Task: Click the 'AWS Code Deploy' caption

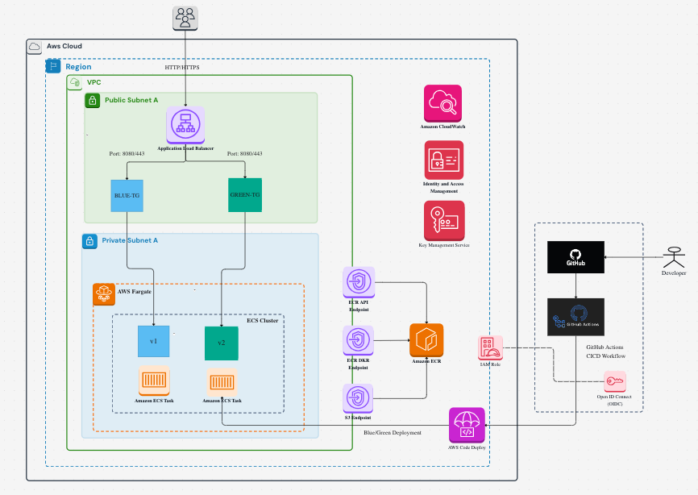Action: 467,447
